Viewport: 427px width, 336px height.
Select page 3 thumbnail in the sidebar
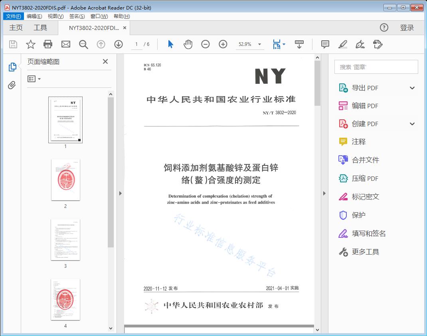(65, 239)
